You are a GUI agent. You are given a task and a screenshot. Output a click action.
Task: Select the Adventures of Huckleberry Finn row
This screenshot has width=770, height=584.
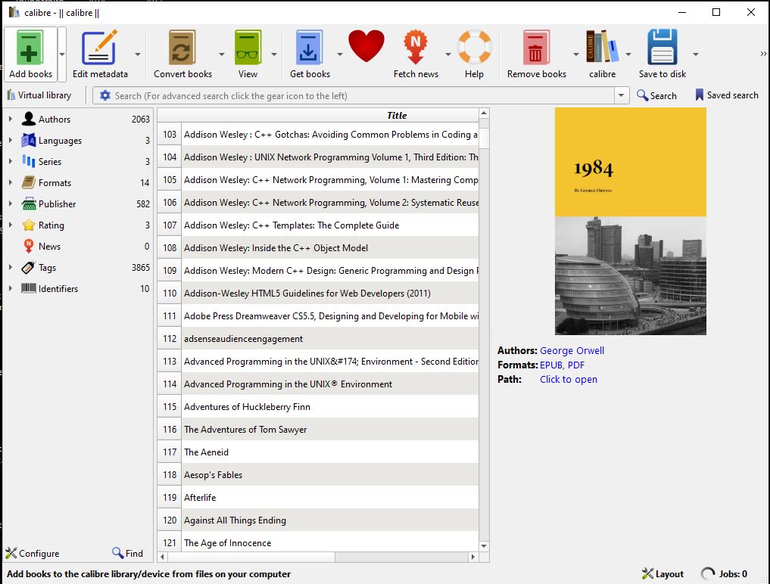[x=247, y=407]
